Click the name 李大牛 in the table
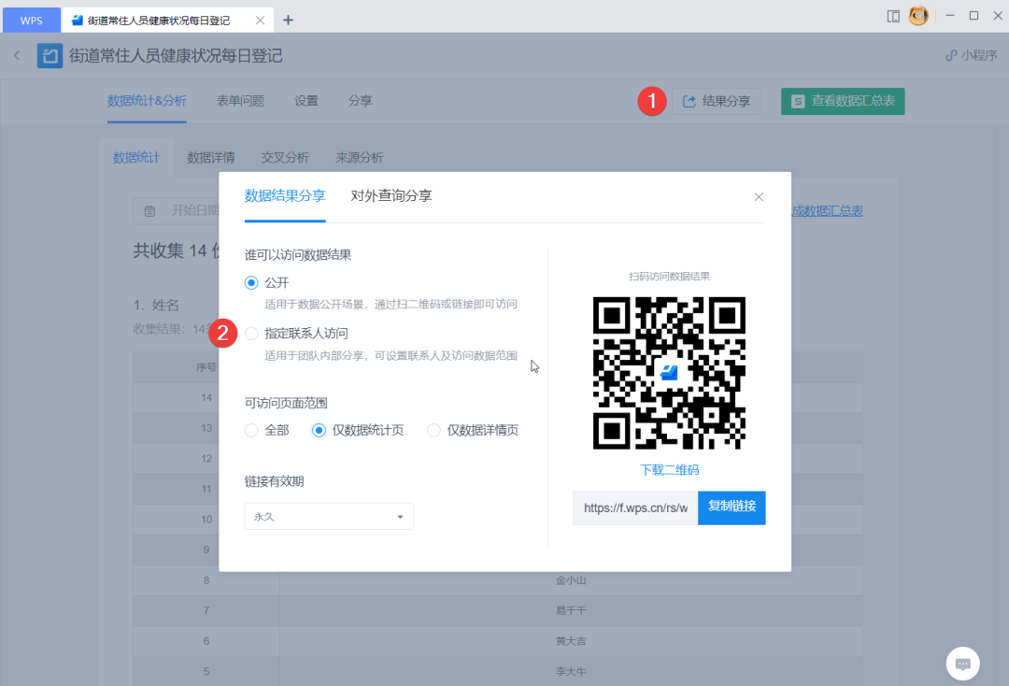 coord(571,671)
